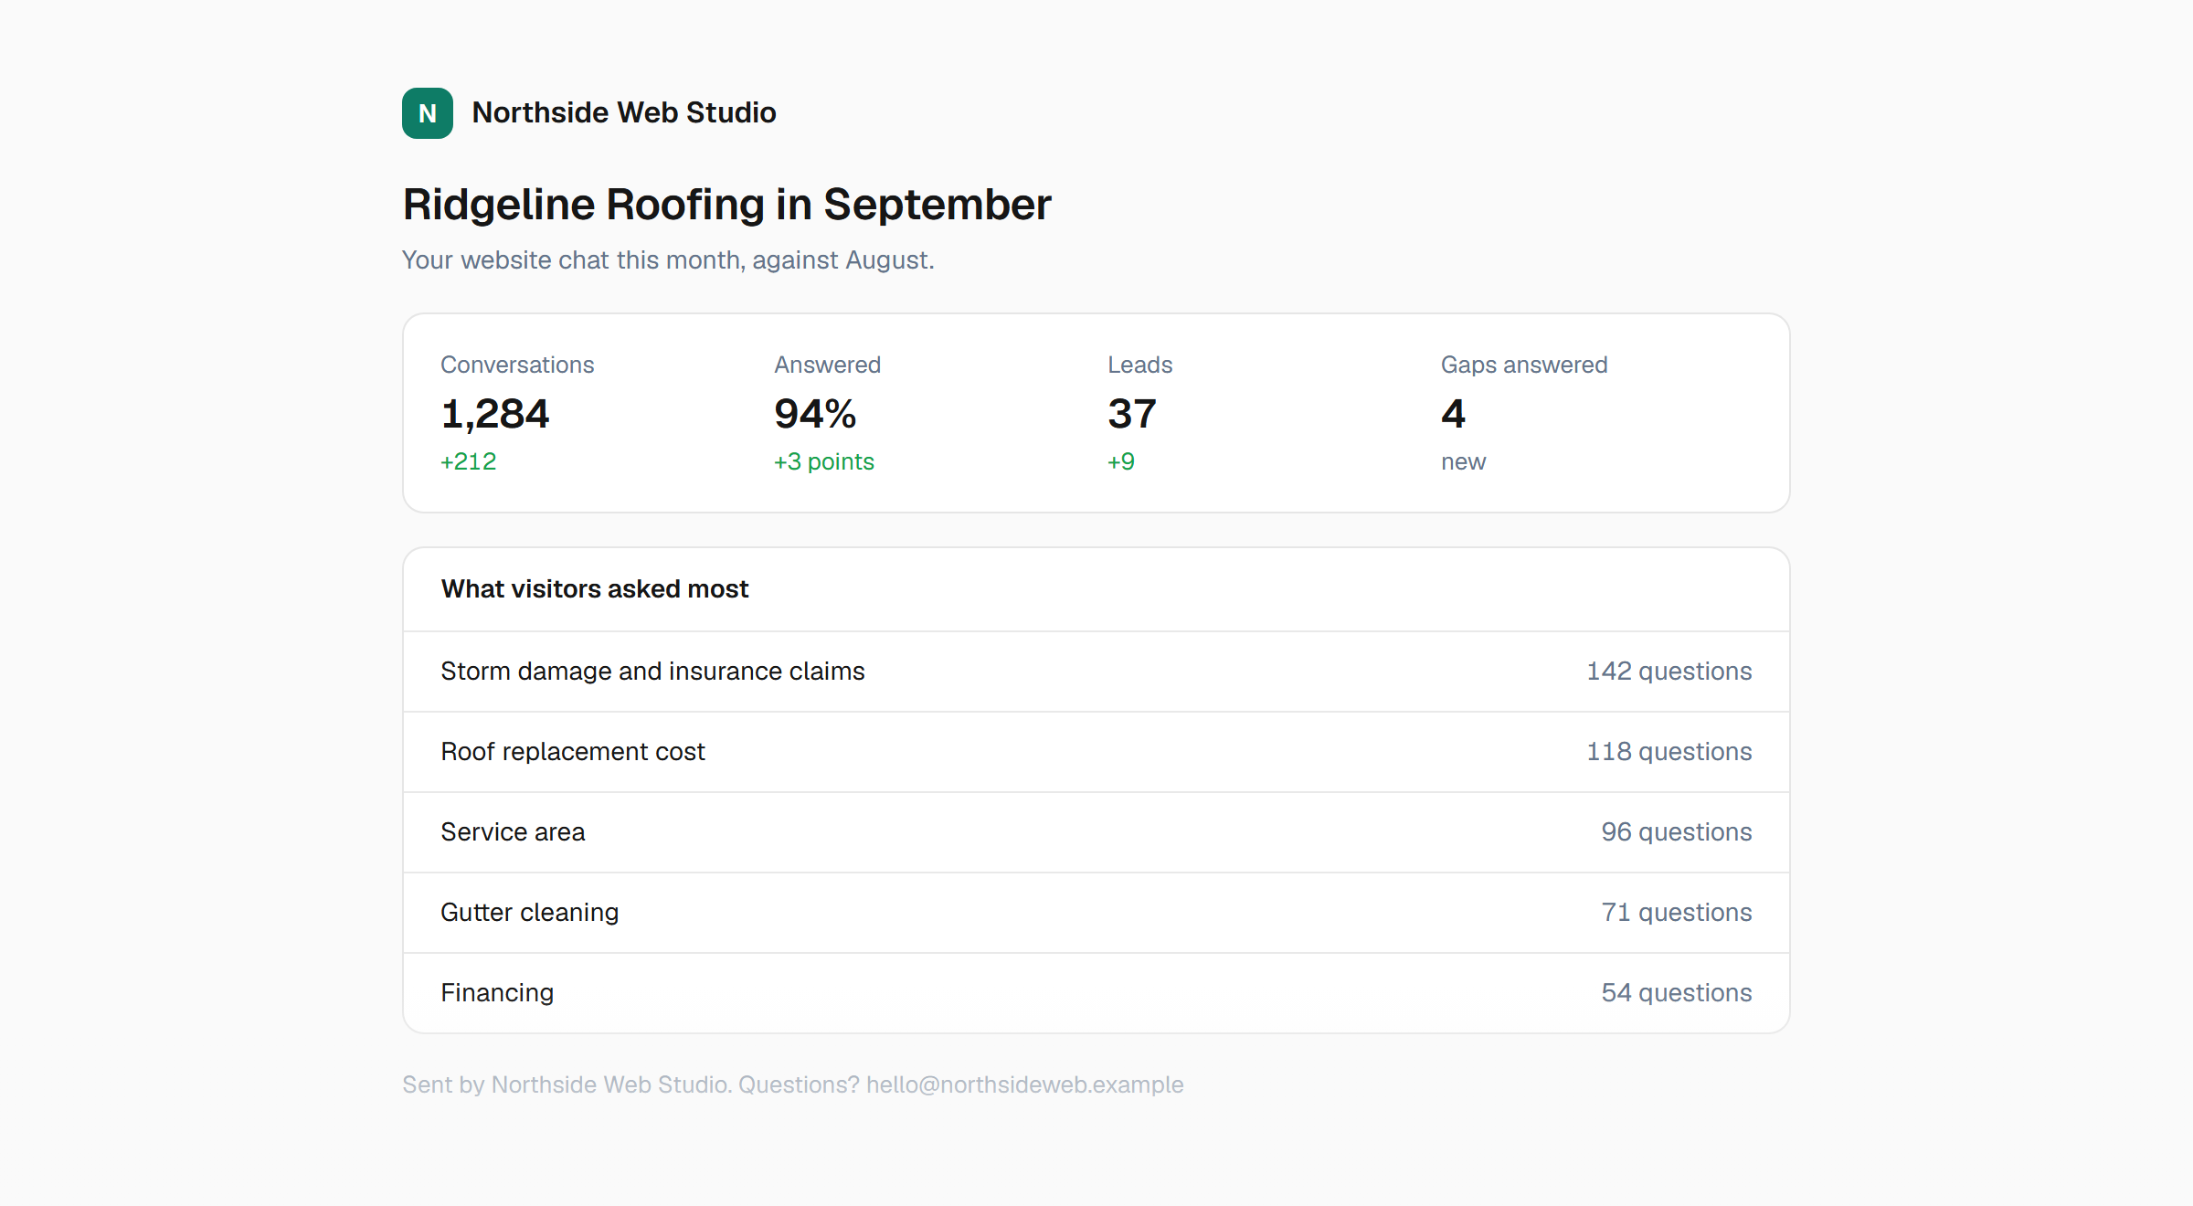
Task: Select the 94% answered value
Action: [815, 414]
